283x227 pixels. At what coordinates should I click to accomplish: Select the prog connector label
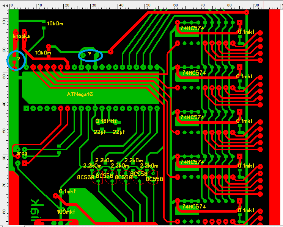[x=22, y=153]
